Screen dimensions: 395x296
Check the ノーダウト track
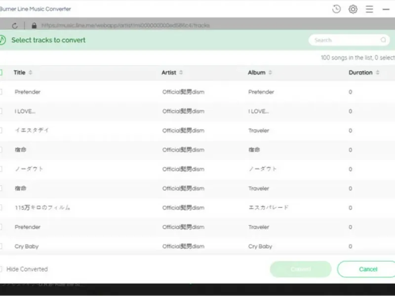coord(1,169)
